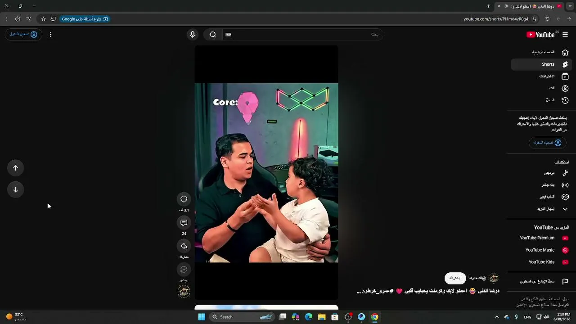Viewport: 576px width, 324px height.
Task: Open the sound avatar below Remix
Action: point(184,292)
